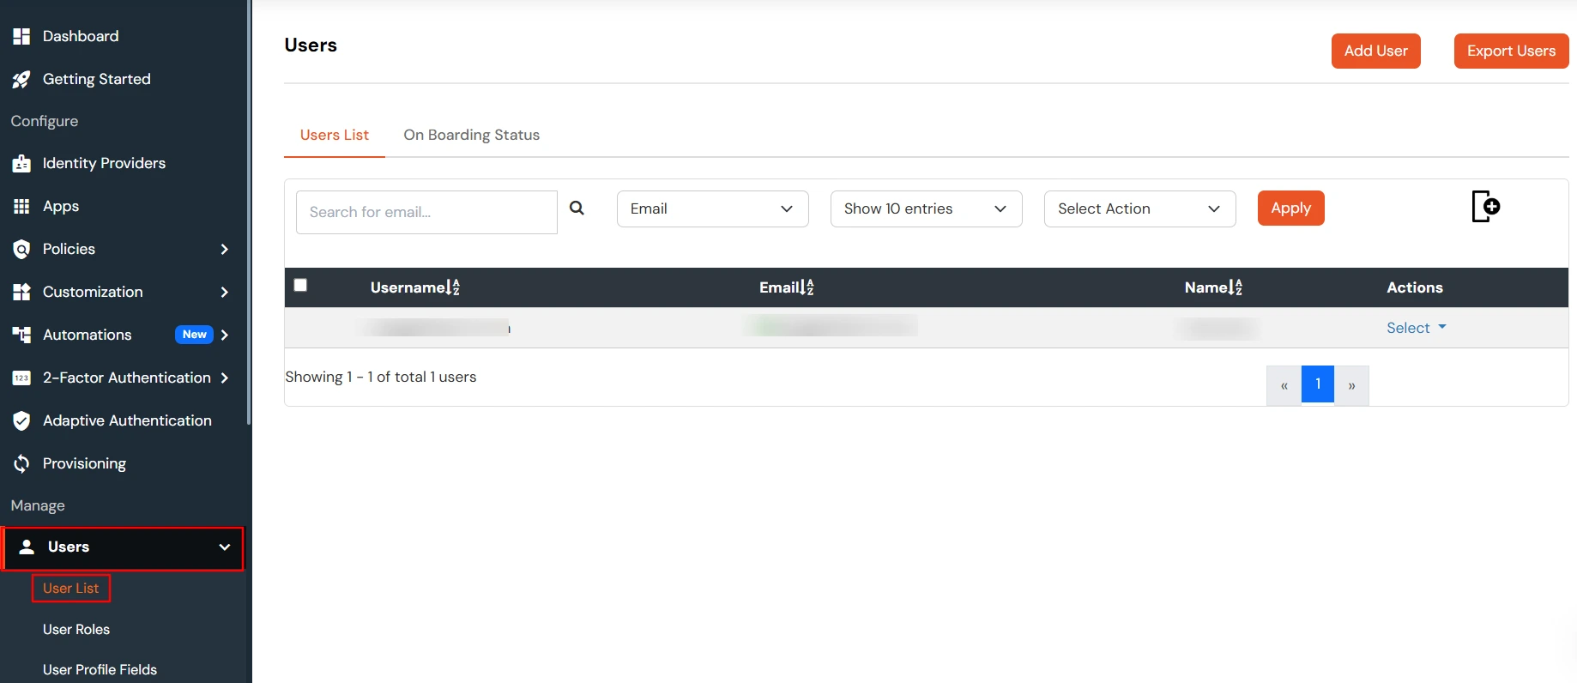Click the Add User button
Screen dimensions: 1577x683
click(1375, 51)
